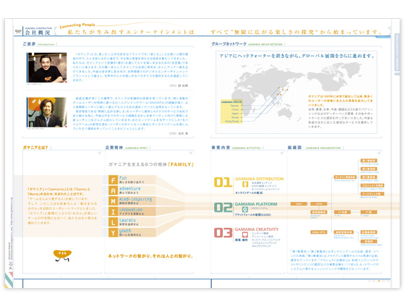Click the green Gamania Platform icon
The width and height of the screenshot is (405, 304).
245,209
